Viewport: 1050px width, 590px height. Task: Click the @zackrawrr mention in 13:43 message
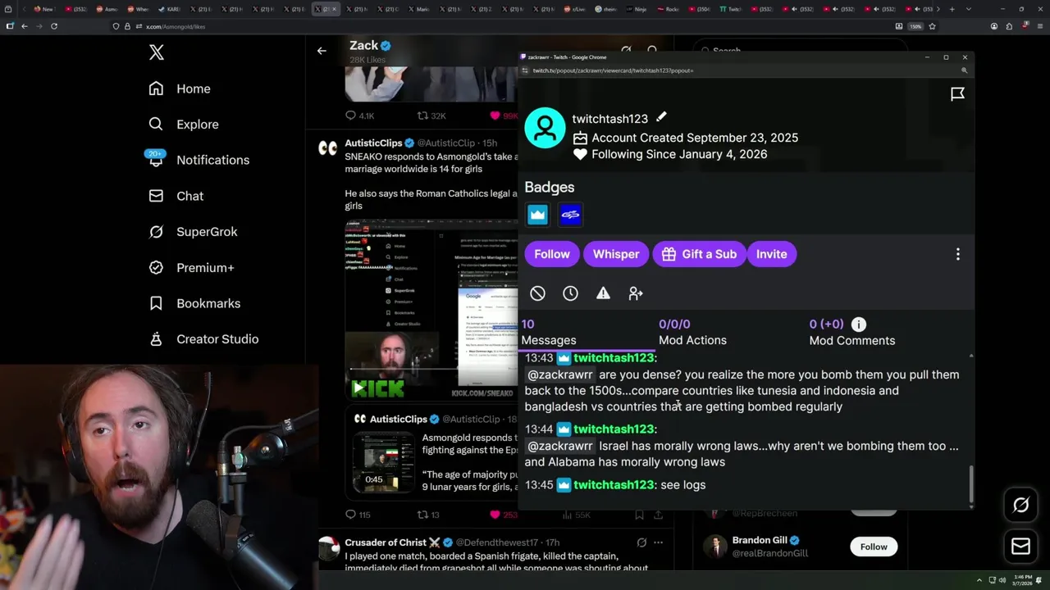(x=560, y=374)
